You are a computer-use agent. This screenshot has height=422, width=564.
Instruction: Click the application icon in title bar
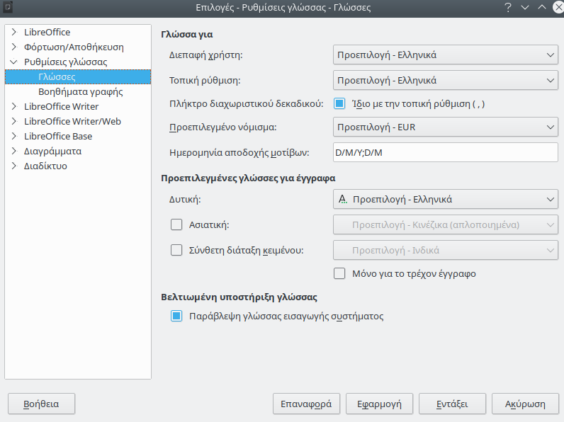pos(8,7)
